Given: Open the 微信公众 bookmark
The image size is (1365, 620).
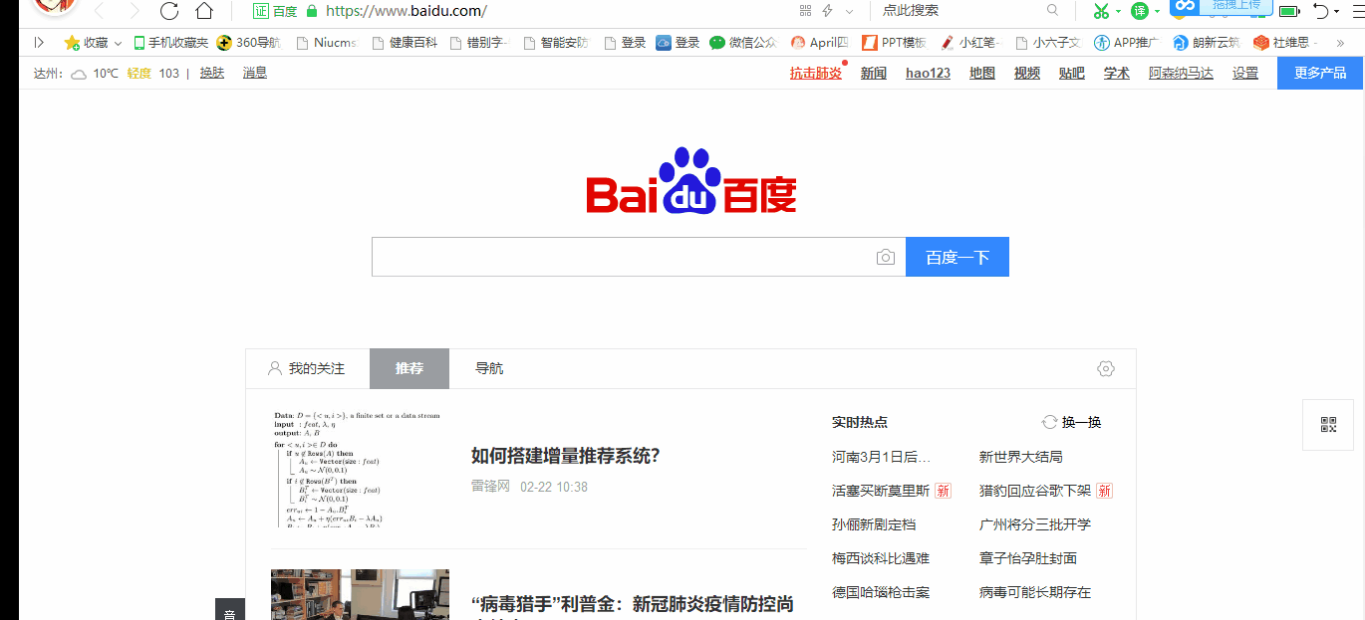Looking at the screenshot, I should pos(743,43).
